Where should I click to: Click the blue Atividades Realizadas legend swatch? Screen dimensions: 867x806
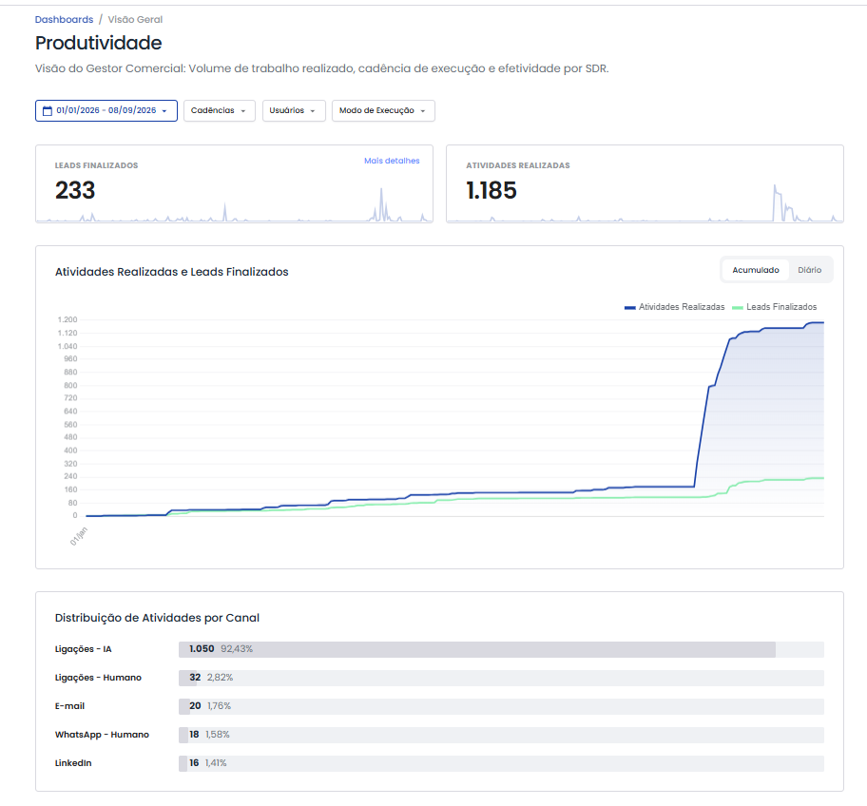click(629, 307)
